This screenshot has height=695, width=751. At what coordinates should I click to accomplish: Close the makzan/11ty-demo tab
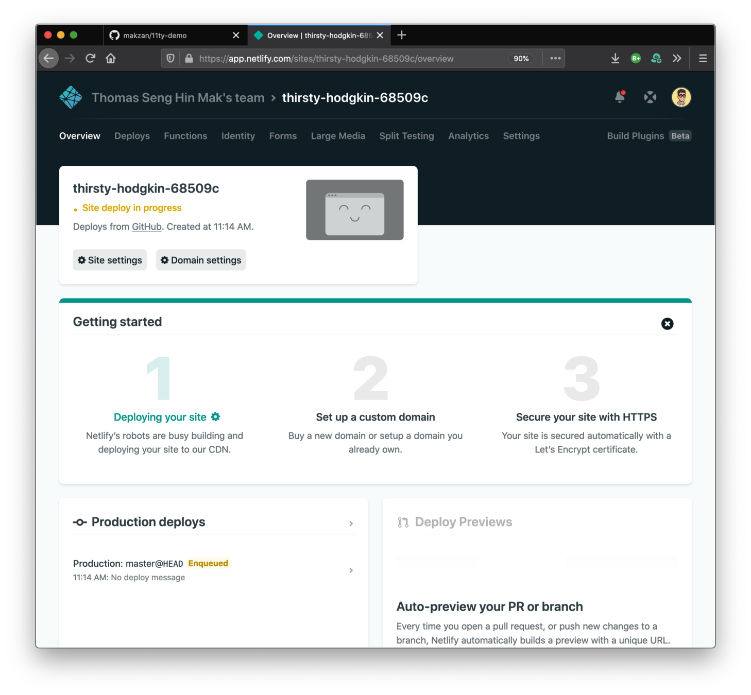point(236,35)
